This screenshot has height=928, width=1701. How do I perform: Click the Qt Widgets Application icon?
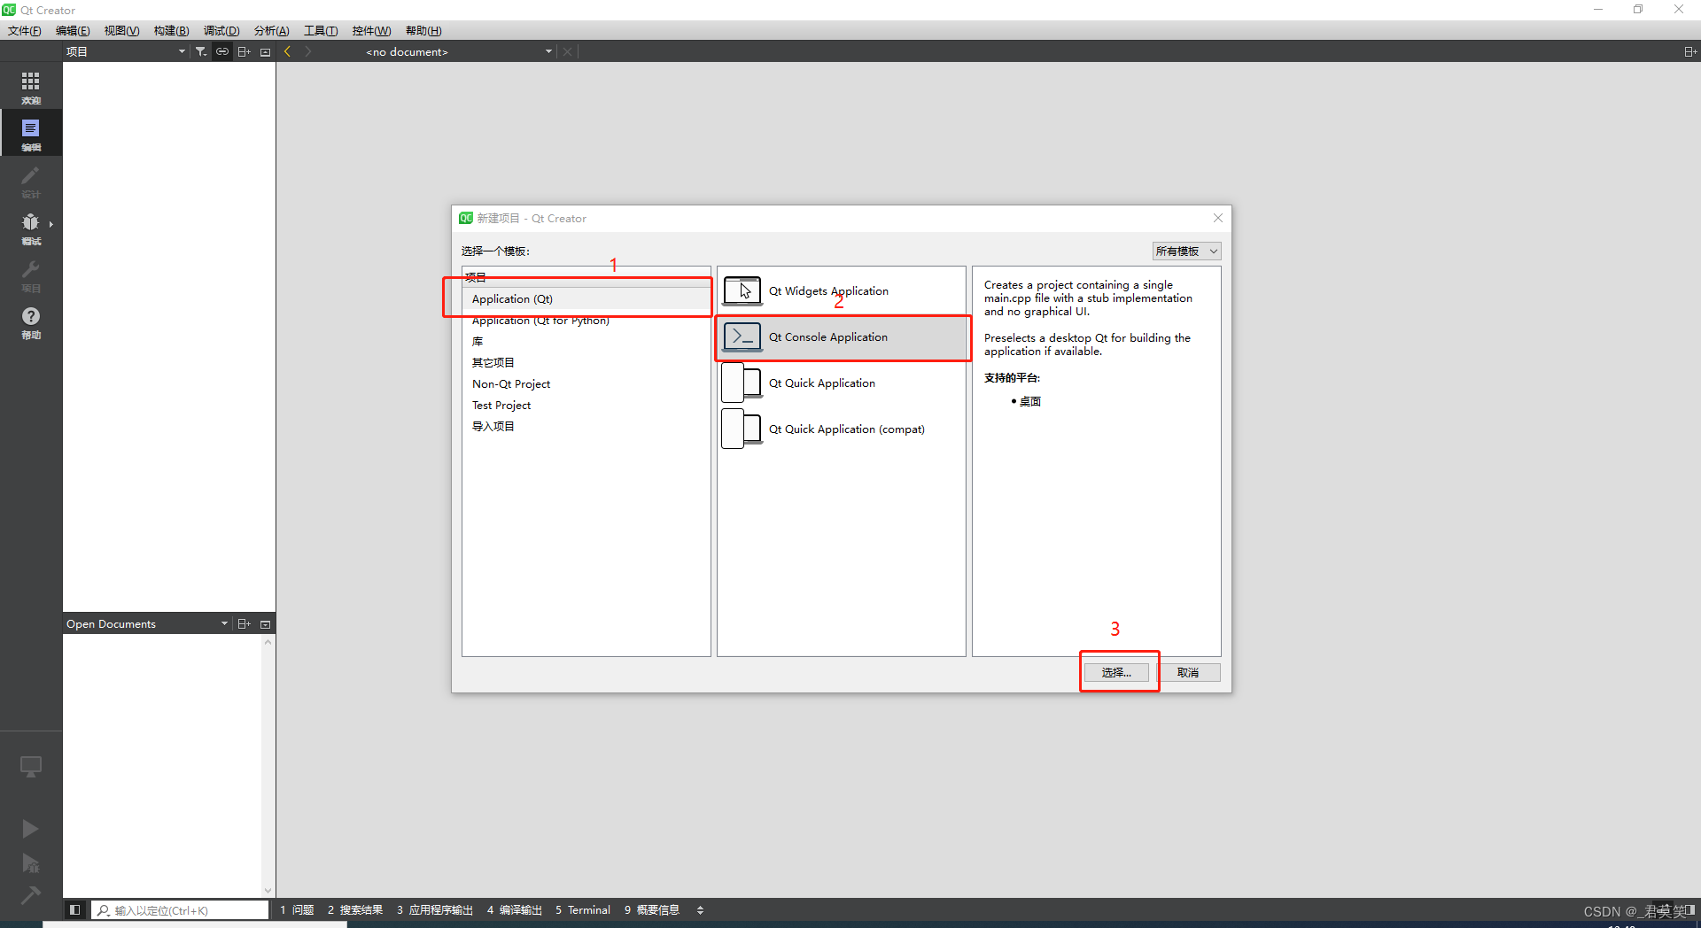tap(742, 290)
